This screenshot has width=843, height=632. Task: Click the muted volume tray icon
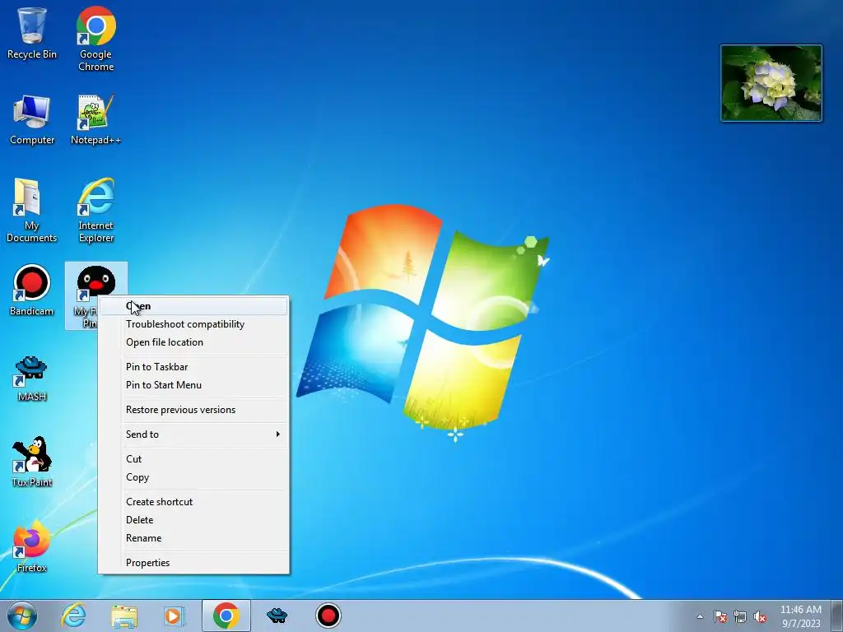[x=760, y=616]
